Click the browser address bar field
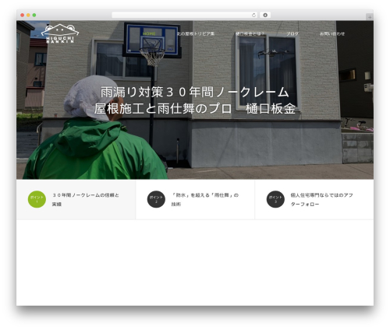 (185, 16)
